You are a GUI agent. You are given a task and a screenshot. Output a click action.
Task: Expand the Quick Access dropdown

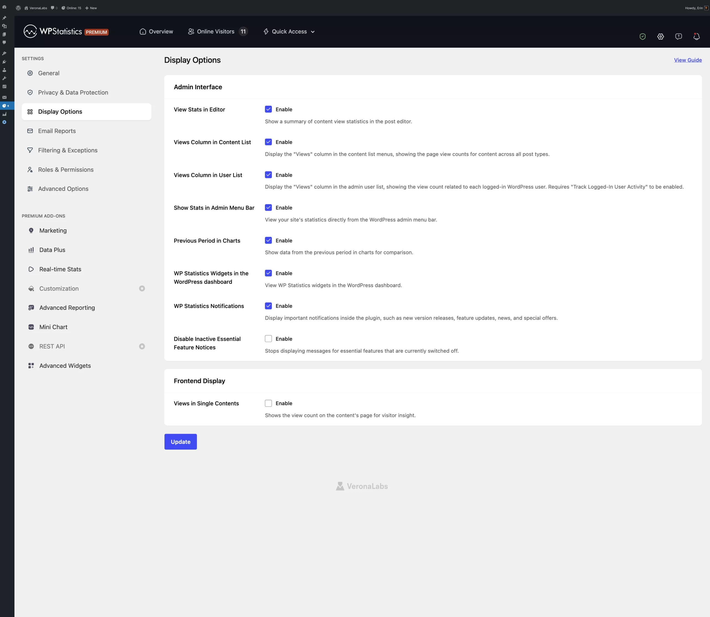coord(289,31)
